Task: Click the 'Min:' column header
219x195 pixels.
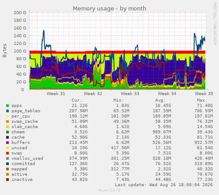Action: [x=119, y=100]
